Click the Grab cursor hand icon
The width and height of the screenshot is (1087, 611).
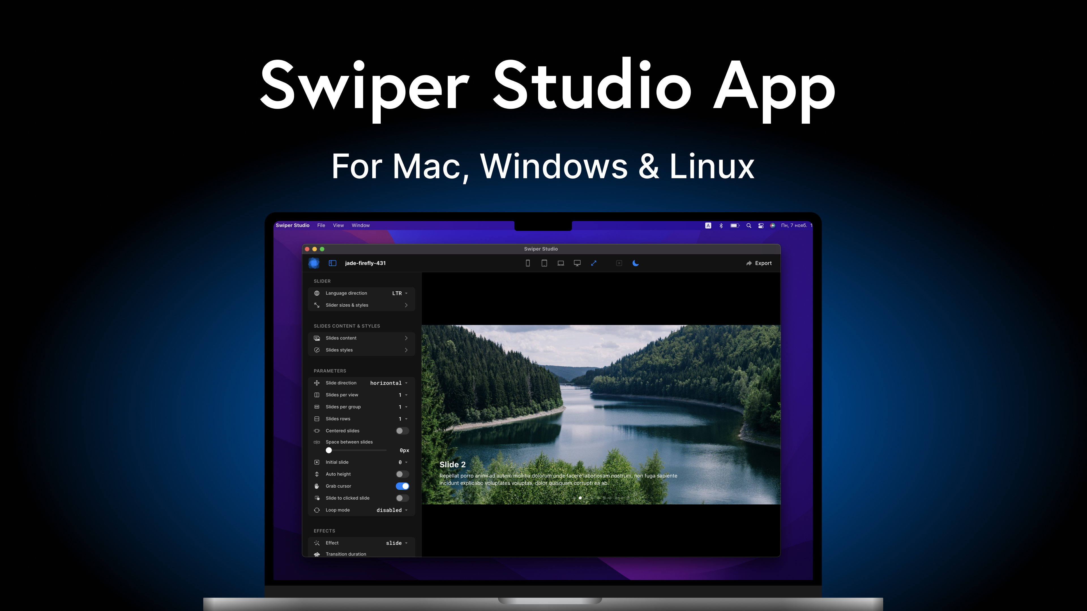pyautogui.click(x=317, y=486)
